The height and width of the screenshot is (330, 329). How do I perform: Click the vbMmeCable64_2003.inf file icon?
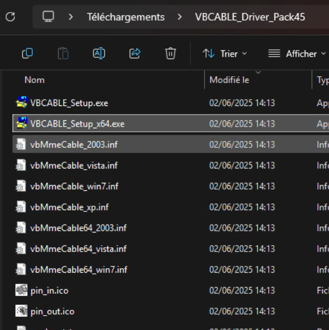(x=21, y=227)
